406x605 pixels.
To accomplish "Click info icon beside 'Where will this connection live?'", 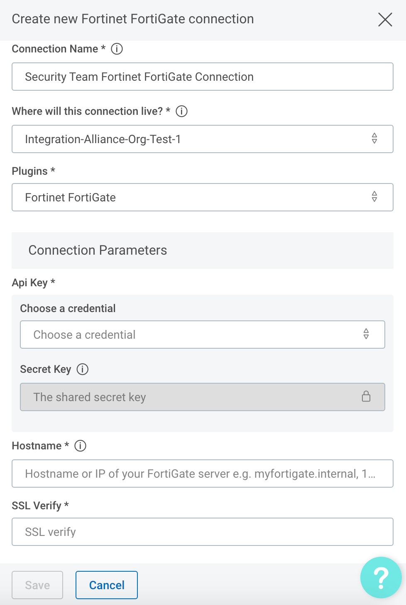I will (182, 112).
